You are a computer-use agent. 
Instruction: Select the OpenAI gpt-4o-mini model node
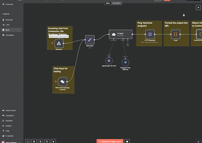coord(109,61)
